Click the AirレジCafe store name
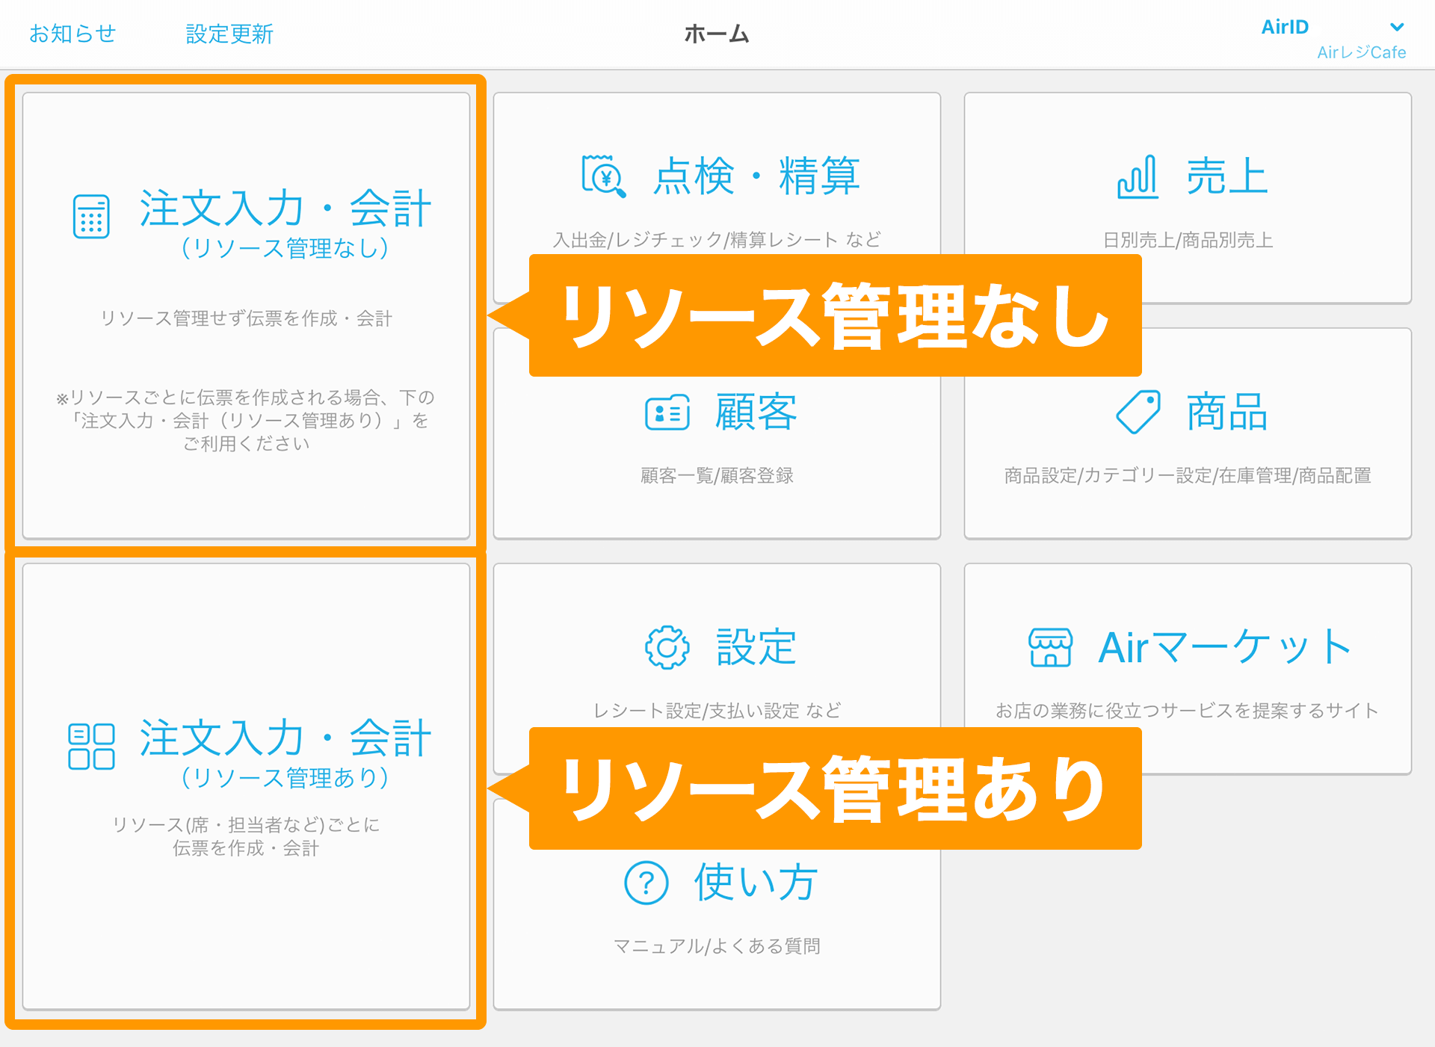This screenshot has height=1047, width=1435. point(1361,52)
